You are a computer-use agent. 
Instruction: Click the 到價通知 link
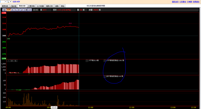click(196, 2)
